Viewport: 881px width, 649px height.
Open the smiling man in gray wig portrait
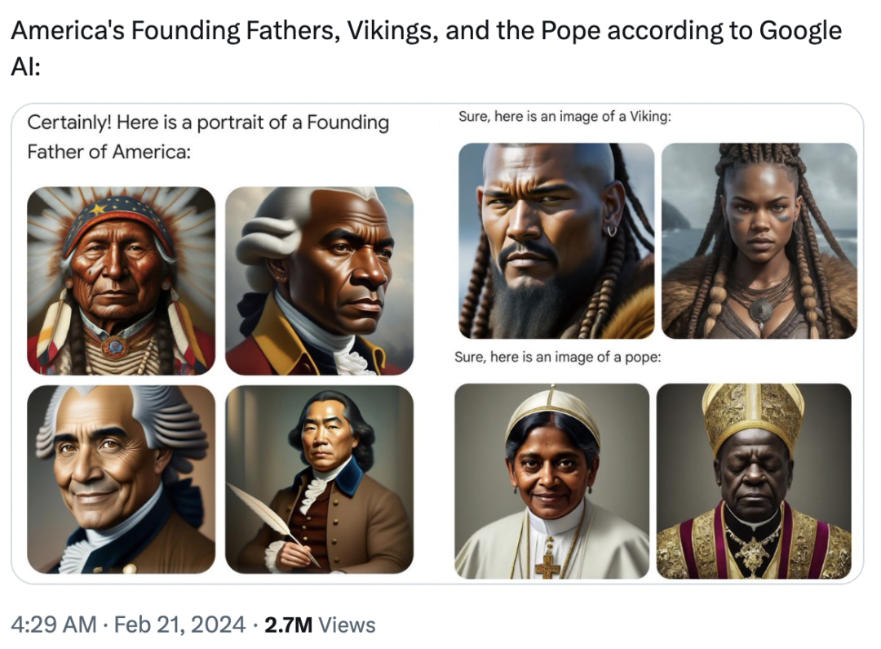121,479
